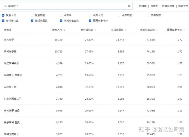Clear the search box with the X icon
Image resolution: width=189 pixels, height=137 pixels.
[x=129, y=6]
